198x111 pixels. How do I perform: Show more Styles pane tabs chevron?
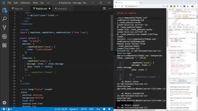(193, 30)
